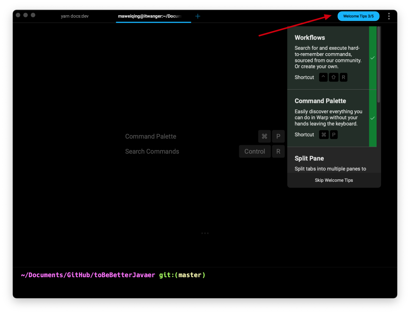Click the window zoom traffic light
Screen dimensions: 410x314
(x=33, y=15)
